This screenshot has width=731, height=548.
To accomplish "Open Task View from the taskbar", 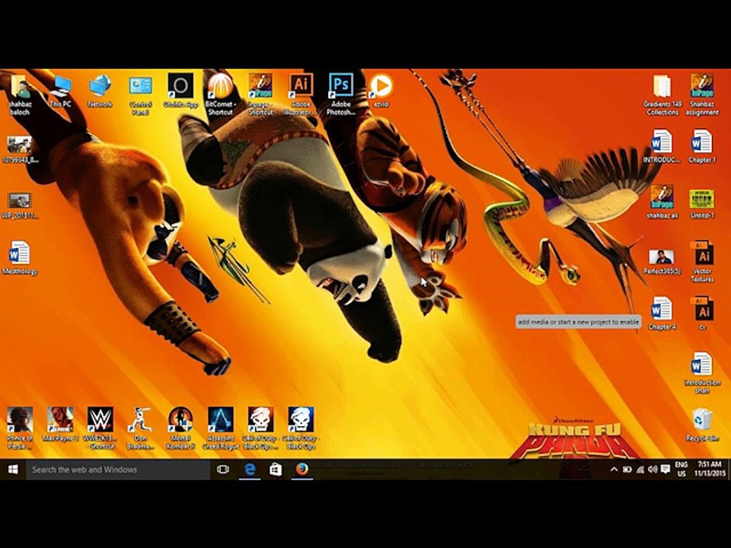I will (x=223, y=470).
